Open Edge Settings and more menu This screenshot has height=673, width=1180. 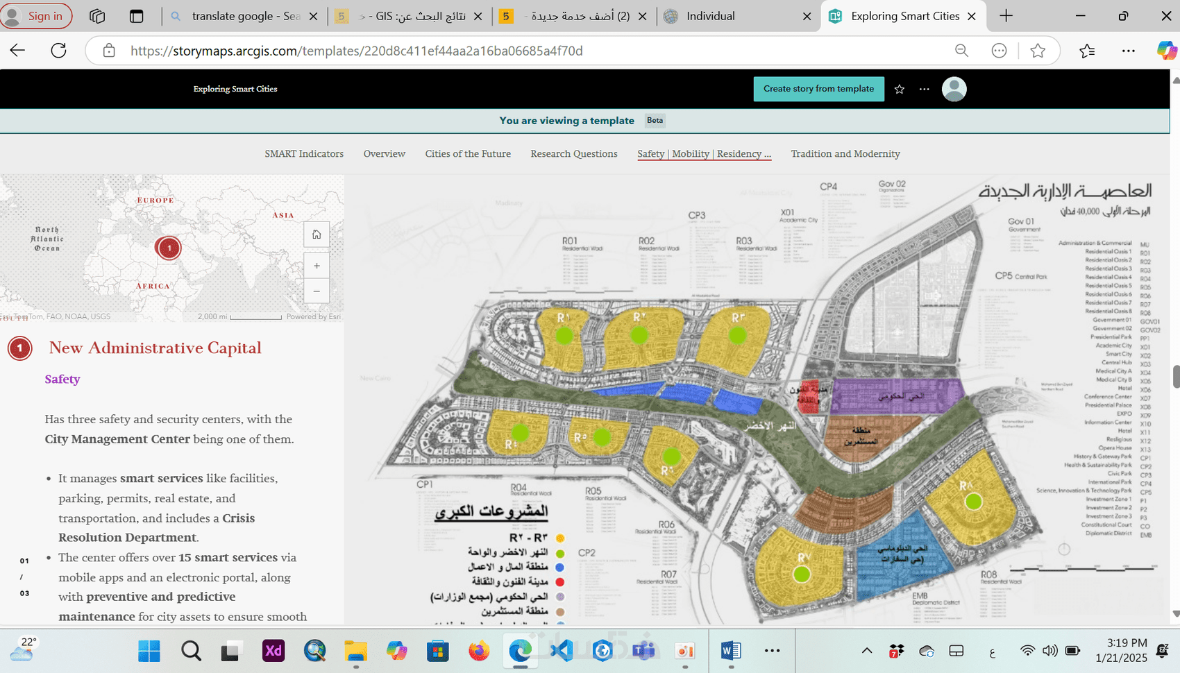pyautogui.click(x=1129, y=51)
